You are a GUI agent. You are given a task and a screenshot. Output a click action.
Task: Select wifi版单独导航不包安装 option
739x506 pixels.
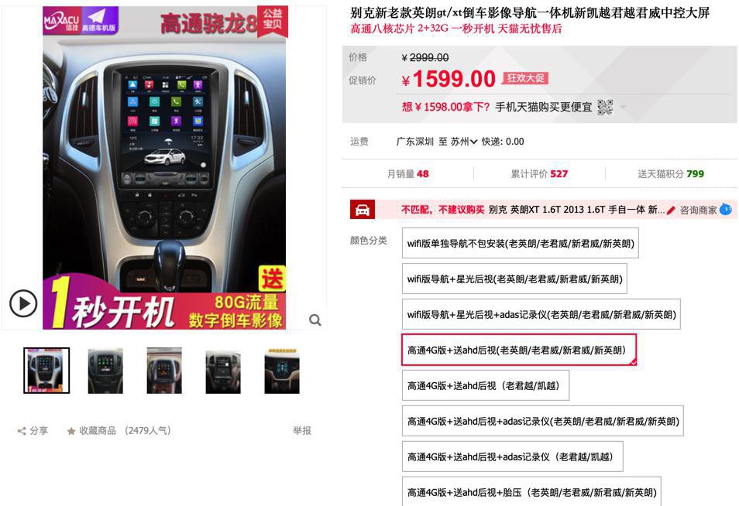(521, 244)
